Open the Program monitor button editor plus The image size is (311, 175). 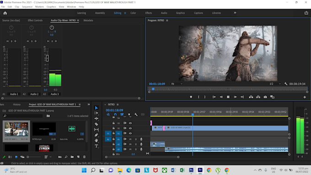pos(305,97)
